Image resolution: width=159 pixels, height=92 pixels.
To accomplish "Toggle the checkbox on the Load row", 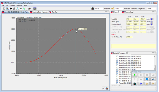I will 154,19.
